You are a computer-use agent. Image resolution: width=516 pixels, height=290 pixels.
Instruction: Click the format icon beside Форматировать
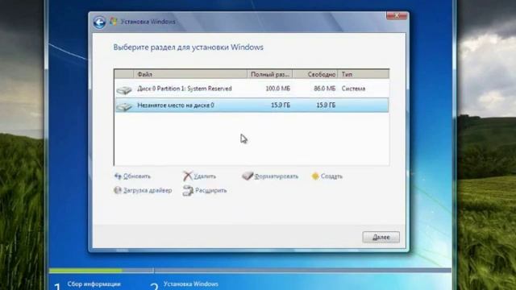pos(248,176)
